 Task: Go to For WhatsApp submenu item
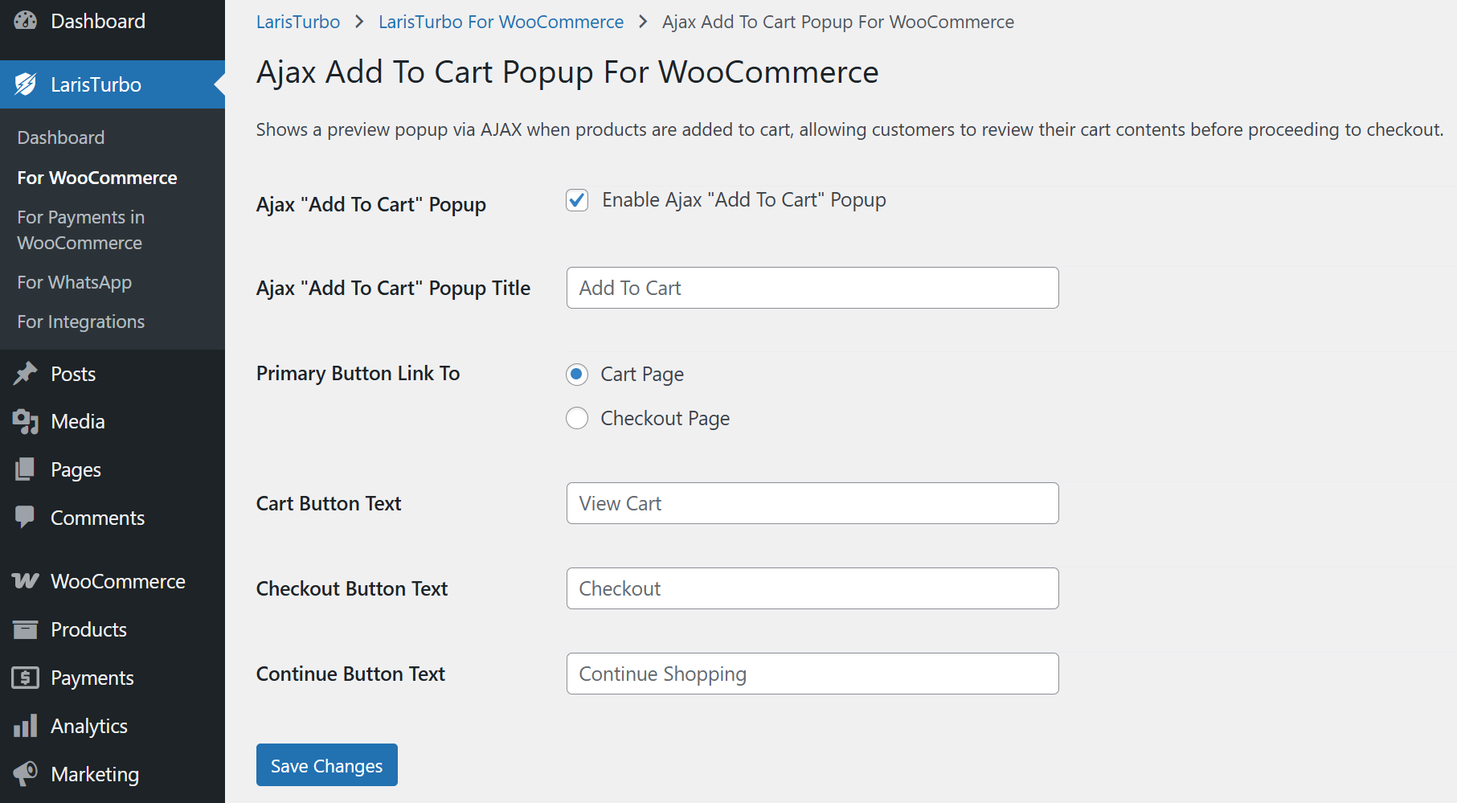pyautogui.click(x=74, y=282)
